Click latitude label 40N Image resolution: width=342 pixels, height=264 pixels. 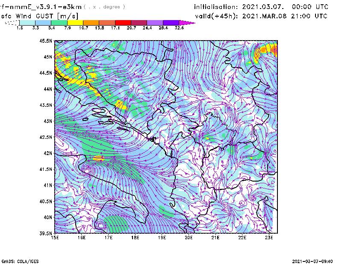tap(48, 217)
